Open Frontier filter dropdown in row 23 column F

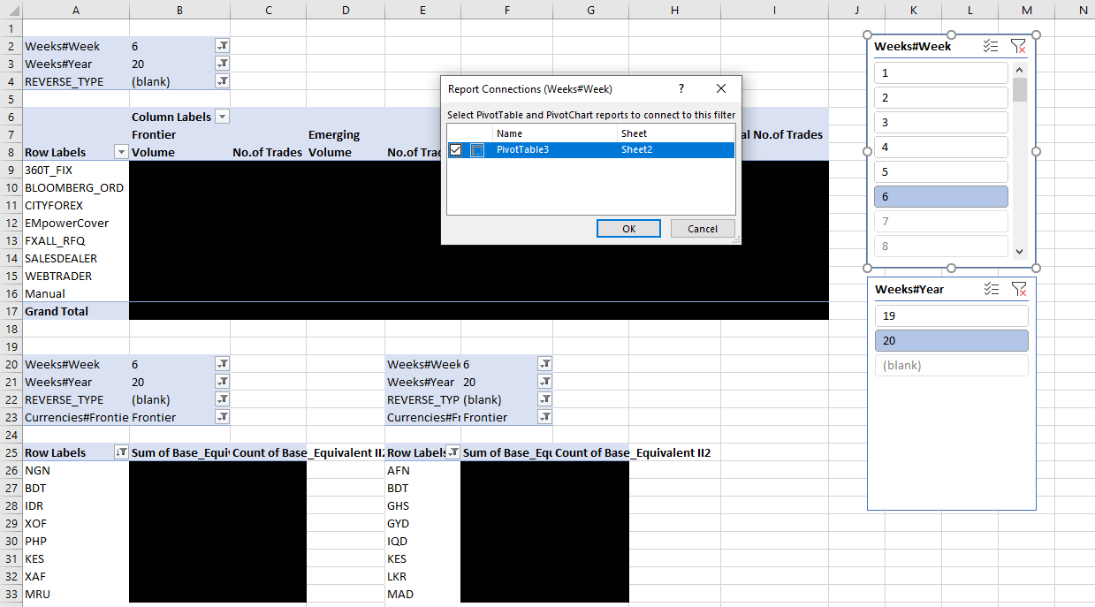[545, 417]
